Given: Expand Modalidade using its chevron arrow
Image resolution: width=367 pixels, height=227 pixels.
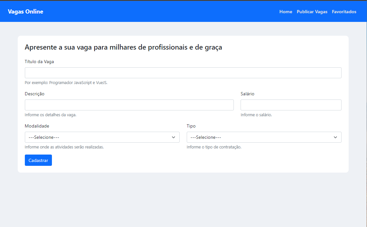Looking at the screenshot, I should pyautogui.click(x=174, y=137).
